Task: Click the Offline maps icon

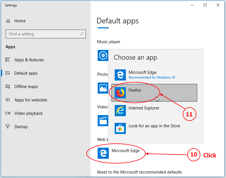Action: click(8, 86)
